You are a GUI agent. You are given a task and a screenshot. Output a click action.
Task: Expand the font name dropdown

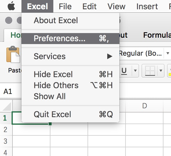pyautogui.click(x=168, y=53)
